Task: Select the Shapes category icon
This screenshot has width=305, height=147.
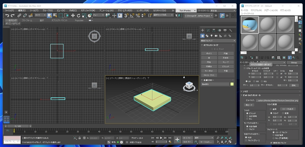Action: click(207, 36)
